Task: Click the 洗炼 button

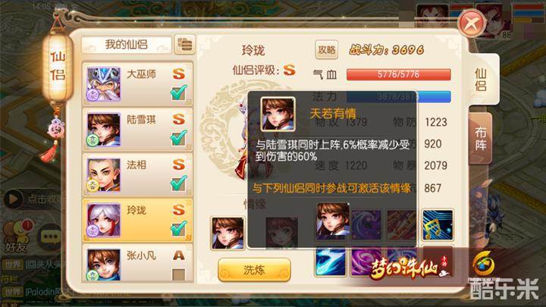Action: (x=254, y=270)
